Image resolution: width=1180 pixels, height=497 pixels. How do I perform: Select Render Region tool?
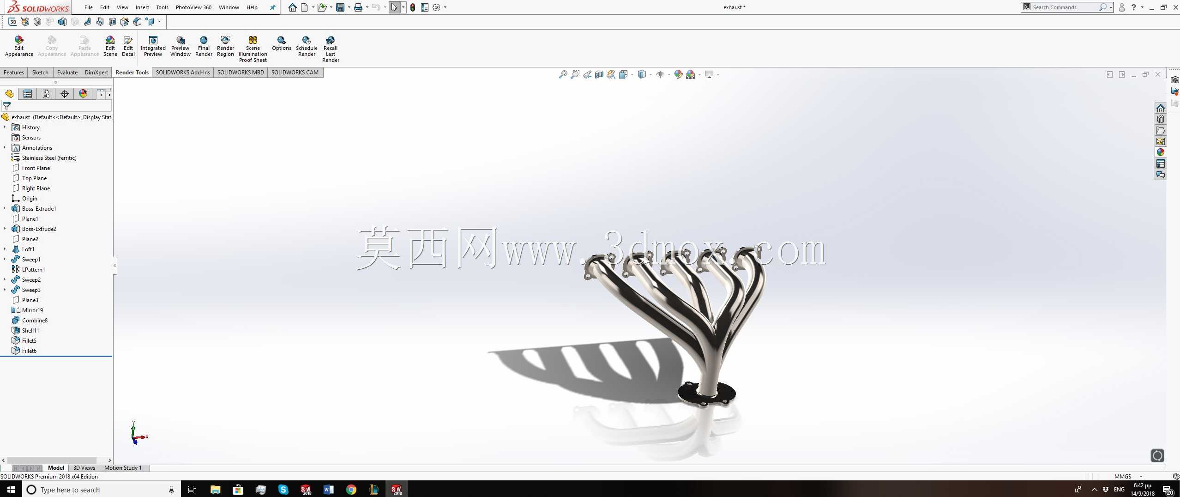225,46
